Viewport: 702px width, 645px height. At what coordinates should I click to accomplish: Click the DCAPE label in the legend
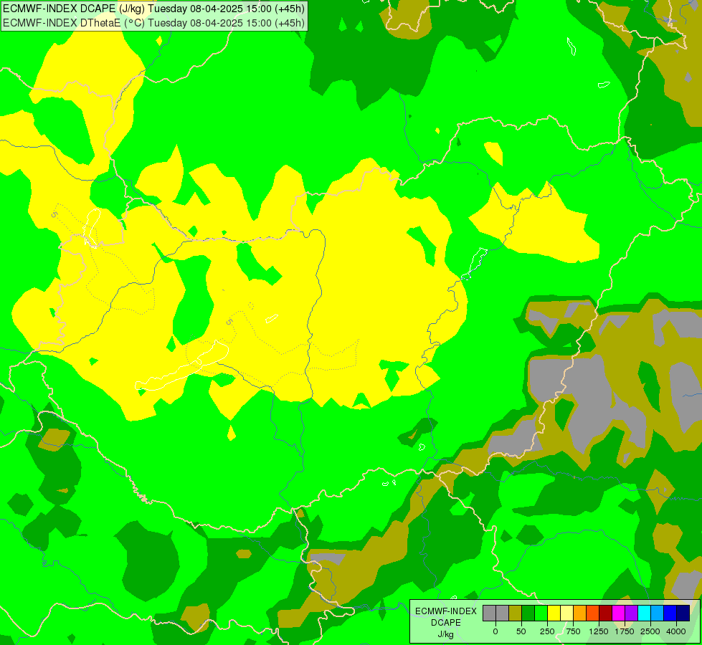click(x=446, y=623)
